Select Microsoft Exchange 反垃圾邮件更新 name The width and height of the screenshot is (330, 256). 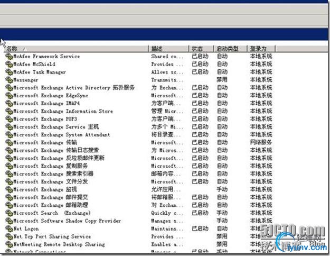tap(59, 158)
